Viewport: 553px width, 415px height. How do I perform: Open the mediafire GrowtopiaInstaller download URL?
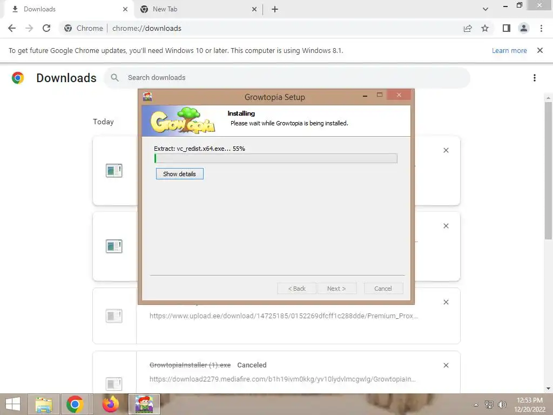point(282,379)
